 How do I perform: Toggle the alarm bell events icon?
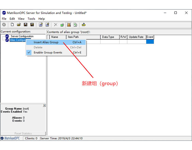tap(69, 25)
